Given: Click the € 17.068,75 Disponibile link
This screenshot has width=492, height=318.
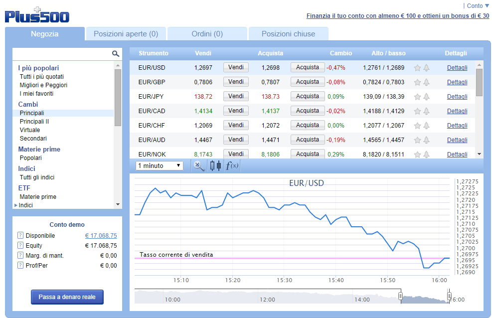Looking at the screenshot, I should coord(101,236).
